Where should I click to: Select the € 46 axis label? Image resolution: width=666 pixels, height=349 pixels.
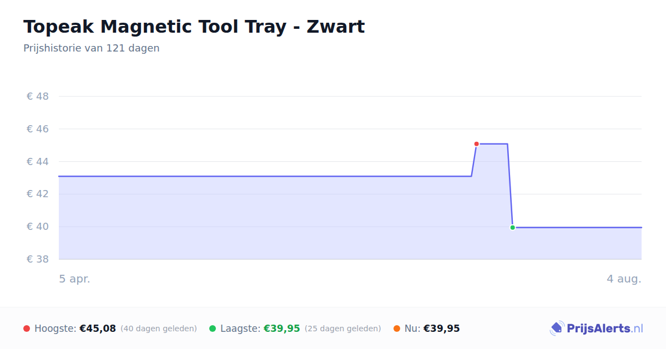pyautogui.click(x=38, y=129)
